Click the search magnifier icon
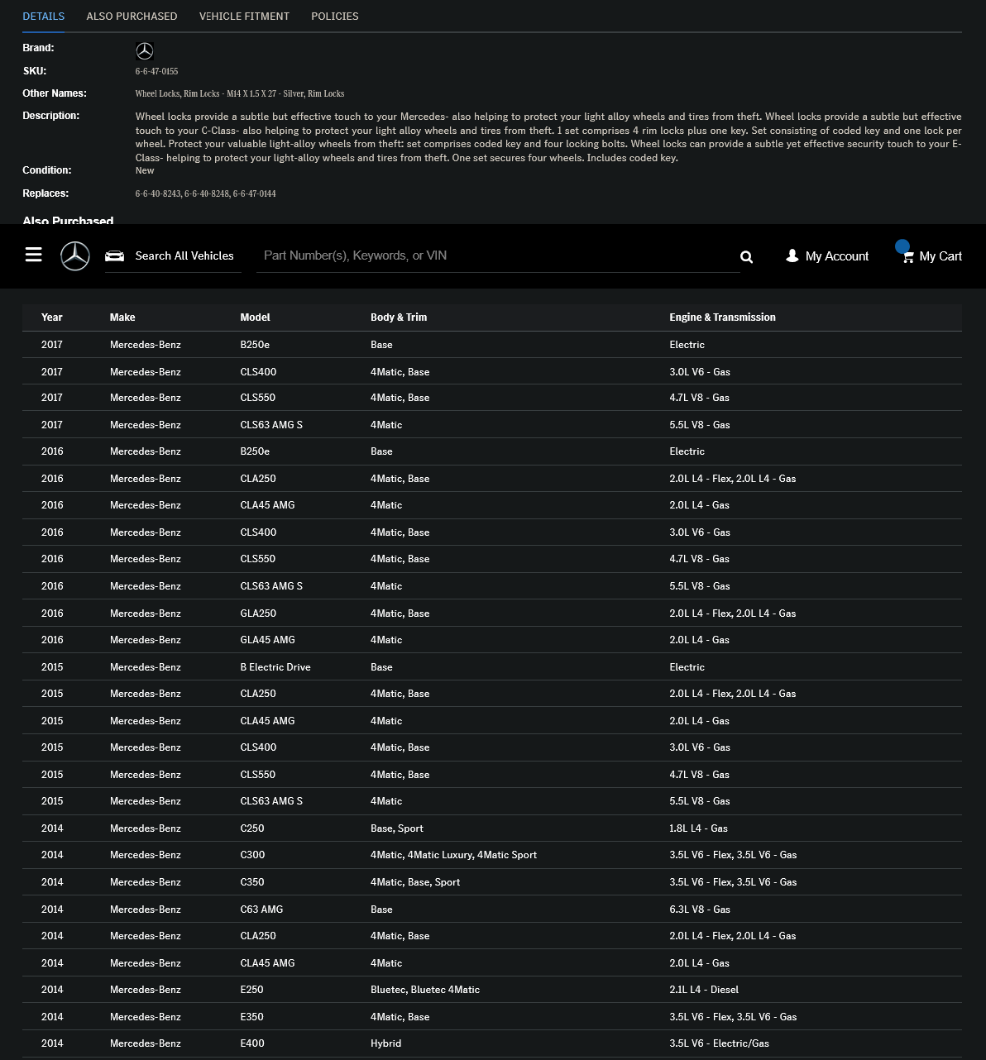The image size is (986, 1060). coord(746,257)
